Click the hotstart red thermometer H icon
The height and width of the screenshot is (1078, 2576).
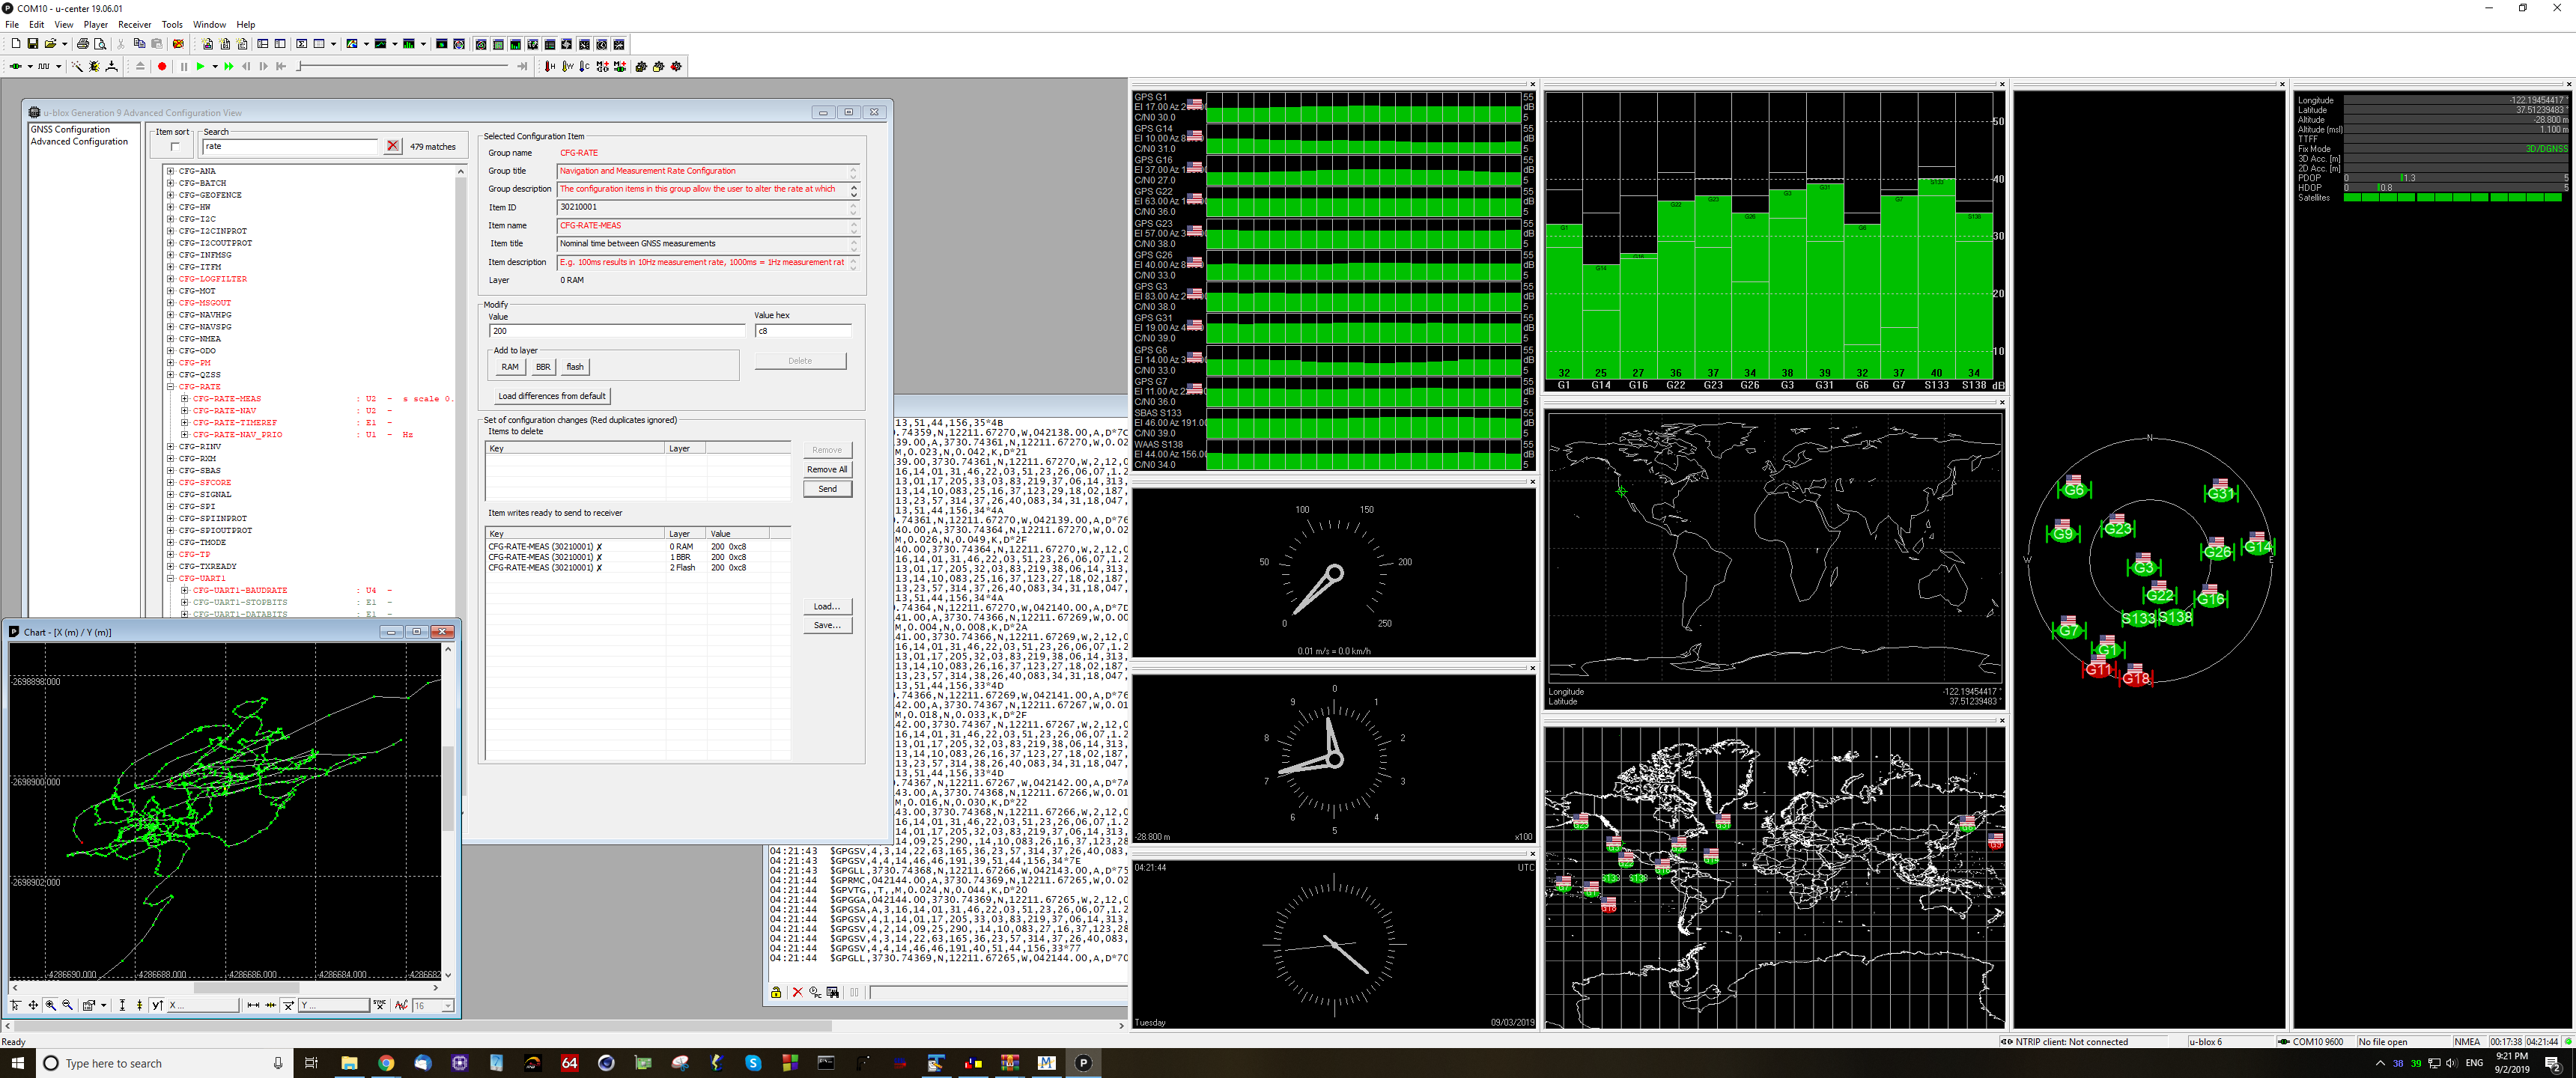tap(550, 67)
